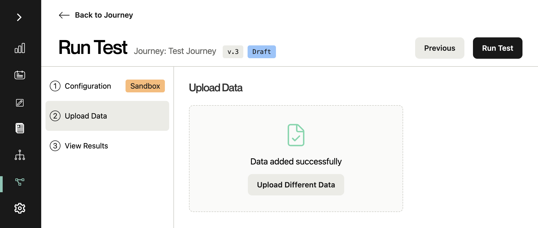Click the step 1 circle number
The width and height of the screenshot is (538, 228).
pos(55,86)
